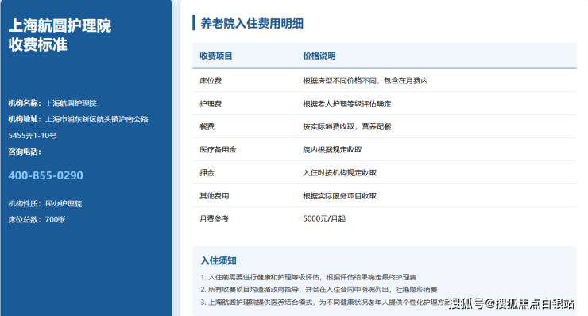The image size is (588, 316).
Task: Click notice item 1 about 健康和护理等级评估
Action: (308, 277)
